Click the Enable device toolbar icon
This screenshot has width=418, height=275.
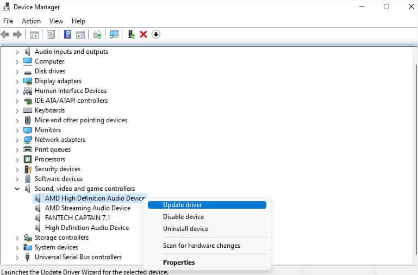[x=131, y=34]
